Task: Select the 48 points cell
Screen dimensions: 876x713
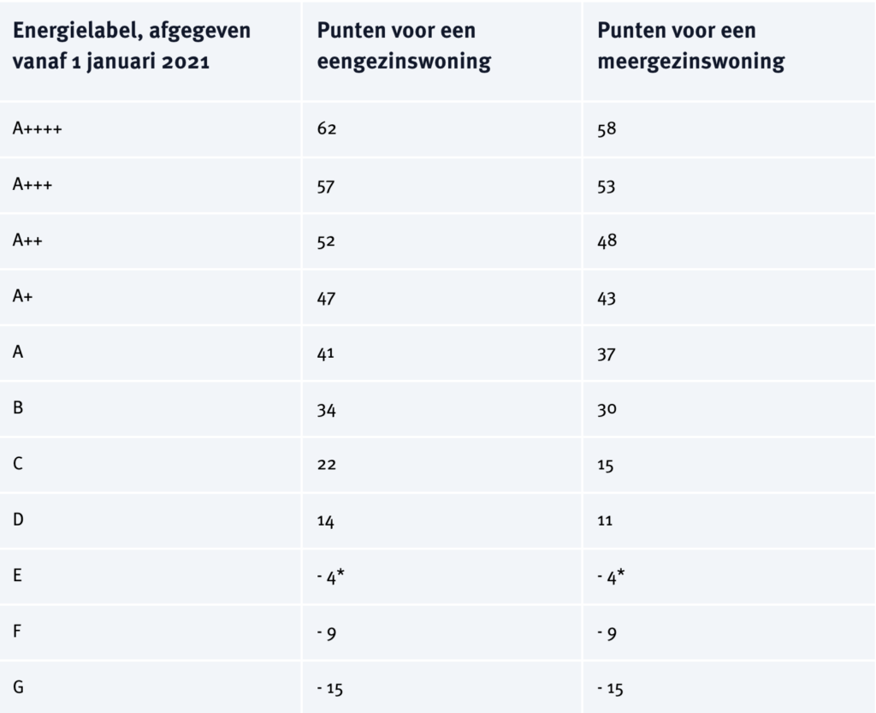Action: coord(608,241)
